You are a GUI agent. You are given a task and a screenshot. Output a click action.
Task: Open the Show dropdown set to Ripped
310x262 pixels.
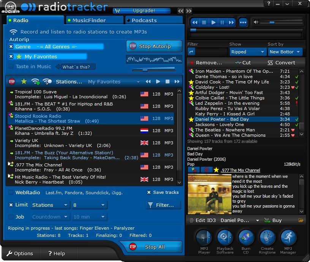point(248,52)
